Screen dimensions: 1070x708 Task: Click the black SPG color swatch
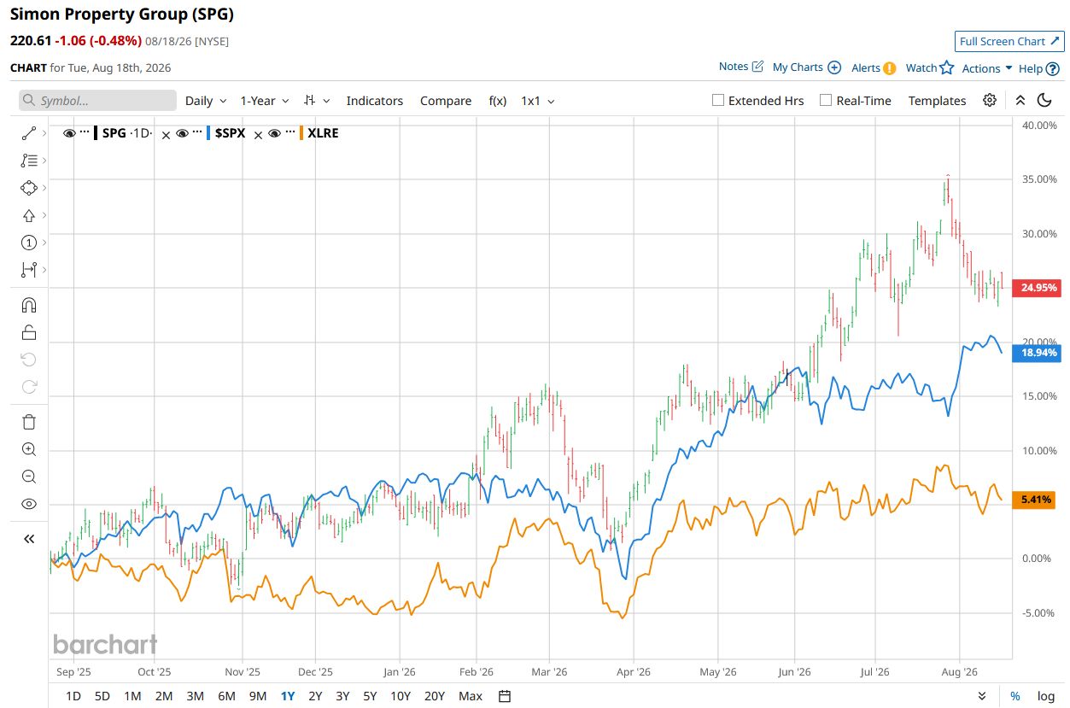point(96,133)
